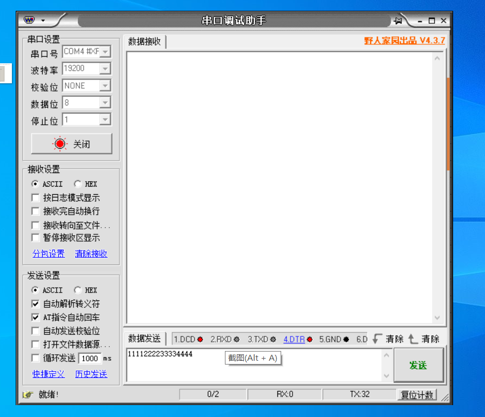Uncheck 自动解析转义符 checkbox
The width and height of the screenshot is (485, 417).
click(36, 304)
